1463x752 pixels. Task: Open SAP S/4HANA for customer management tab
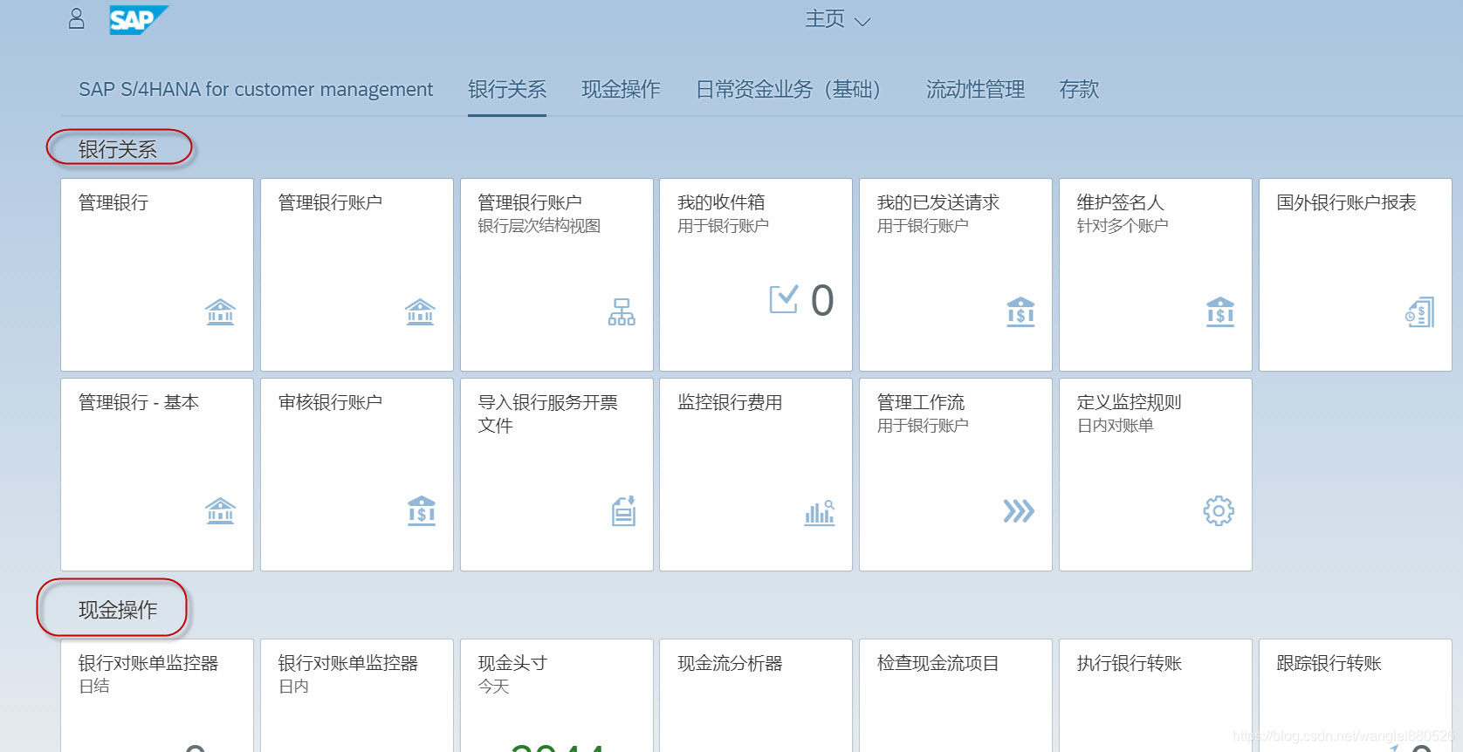click(256, 89)
